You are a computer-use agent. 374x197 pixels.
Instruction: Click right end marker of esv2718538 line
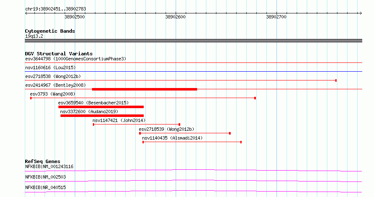pos(336,80)
